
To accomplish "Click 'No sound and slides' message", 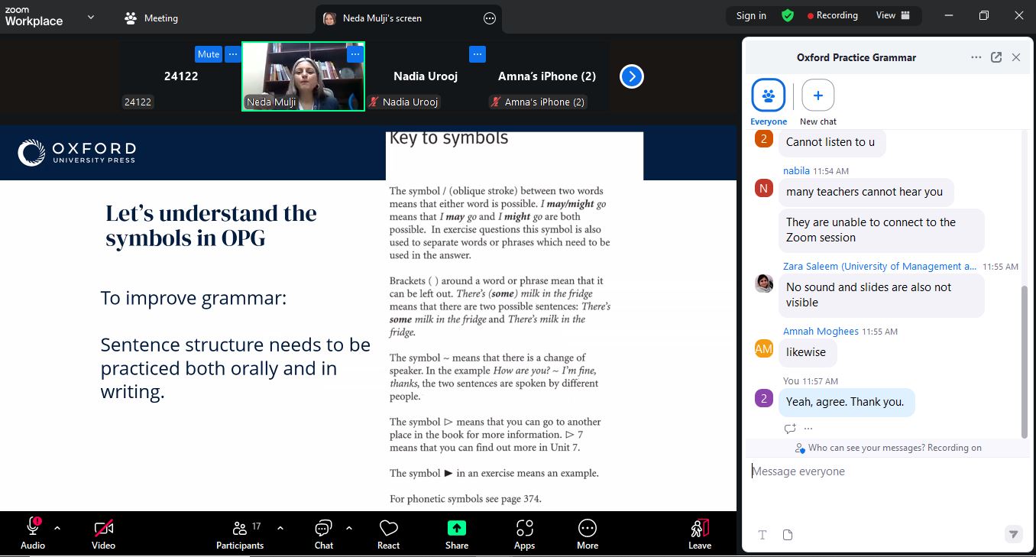I will (x=881, y=295).
